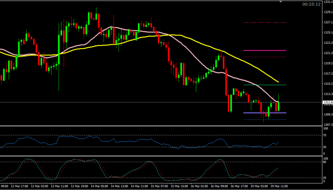Click the 70 level on RSI scale
The image size is (333, 190).
click(x=325, y=135)
